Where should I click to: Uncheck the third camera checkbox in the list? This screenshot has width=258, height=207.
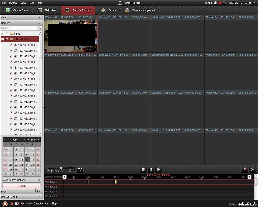[x=11, y=56]
